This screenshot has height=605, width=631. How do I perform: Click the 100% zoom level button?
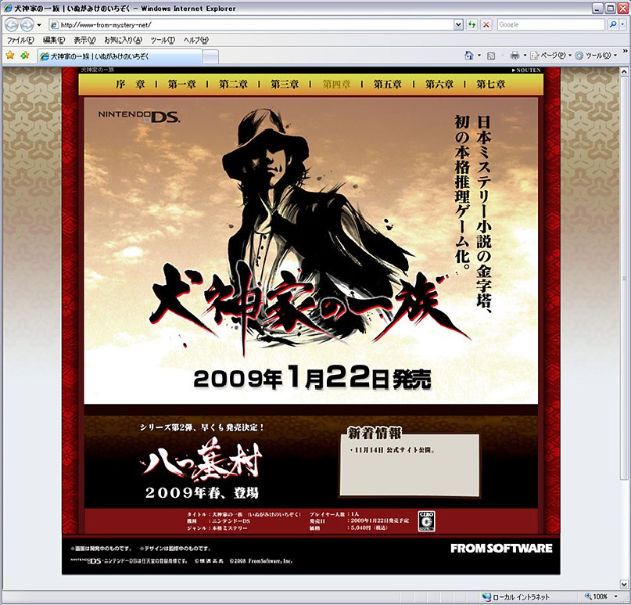[x=597, y=596]
